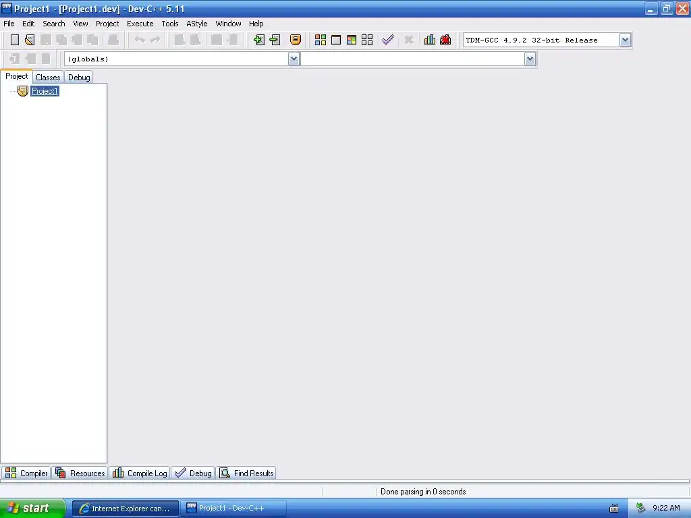Switch to the Project side tab

17,76
